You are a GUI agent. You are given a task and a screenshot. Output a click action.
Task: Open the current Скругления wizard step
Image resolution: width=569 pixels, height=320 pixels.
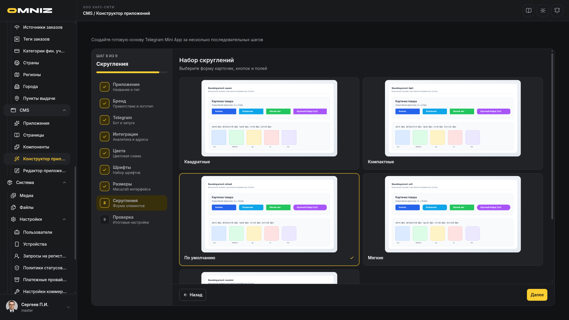coord(132,203)
